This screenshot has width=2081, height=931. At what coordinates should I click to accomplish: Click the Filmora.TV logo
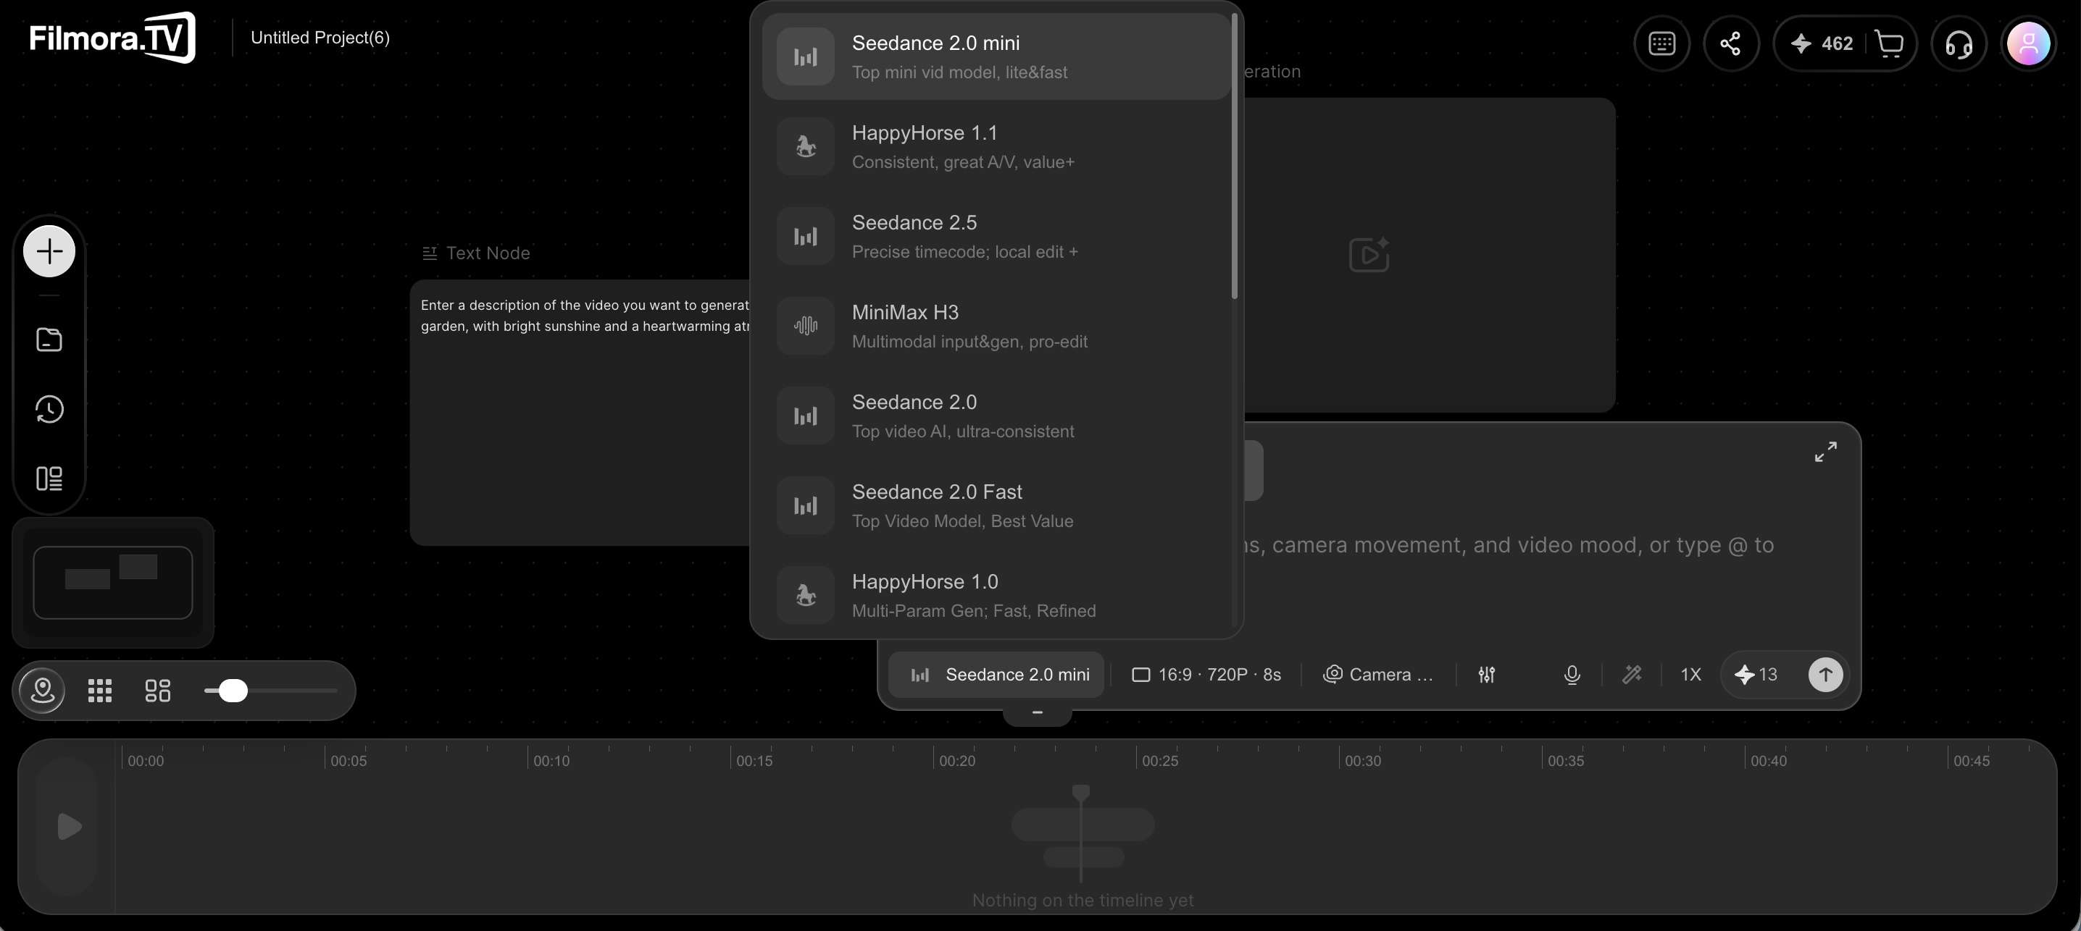coord(112,37)
